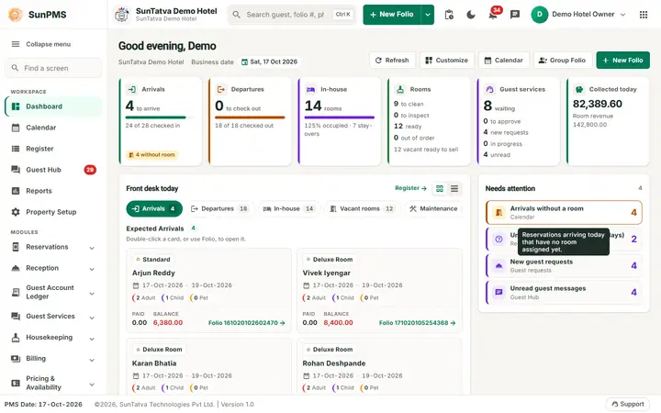661x413 pixels.
Task: Click the Departures card icon
Action: pos(221,89)
